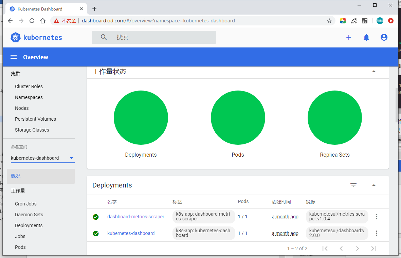This screenshot has width=401, height=258.
Task: Click creation time of kubernetes-dashboard row
Action: 285,233
